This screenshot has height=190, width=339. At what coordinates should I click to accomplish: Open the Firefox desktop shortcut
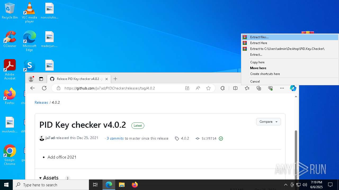pyautogui.click(x=10, y=96)
